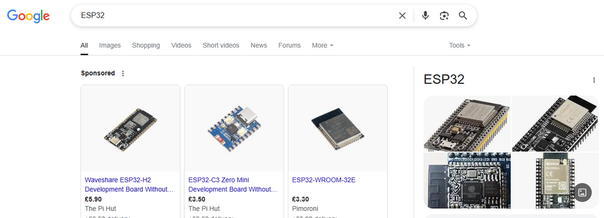The height and width of the screenshot is (218, 604).
Task: Open the ESP32-WROOM-32E module product image
Action: (338, 128)
